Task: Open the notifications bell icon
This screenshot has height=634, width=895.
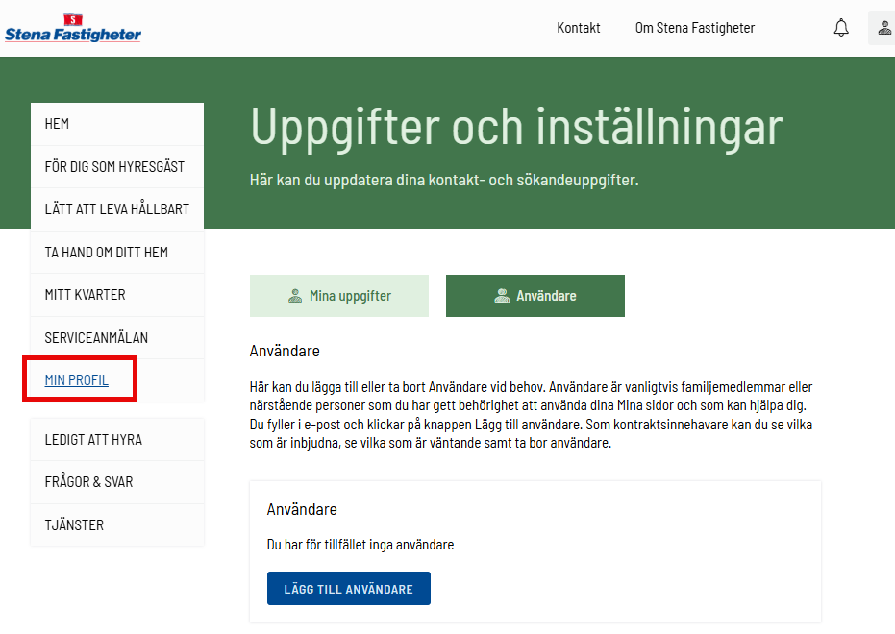Action: (x=841, y=28)
